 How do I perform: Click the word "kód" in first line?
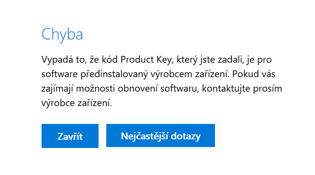pos(110,59)
